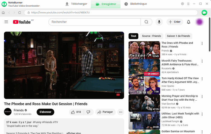Click the lock icon in the address bar

[x=29, y=13]
